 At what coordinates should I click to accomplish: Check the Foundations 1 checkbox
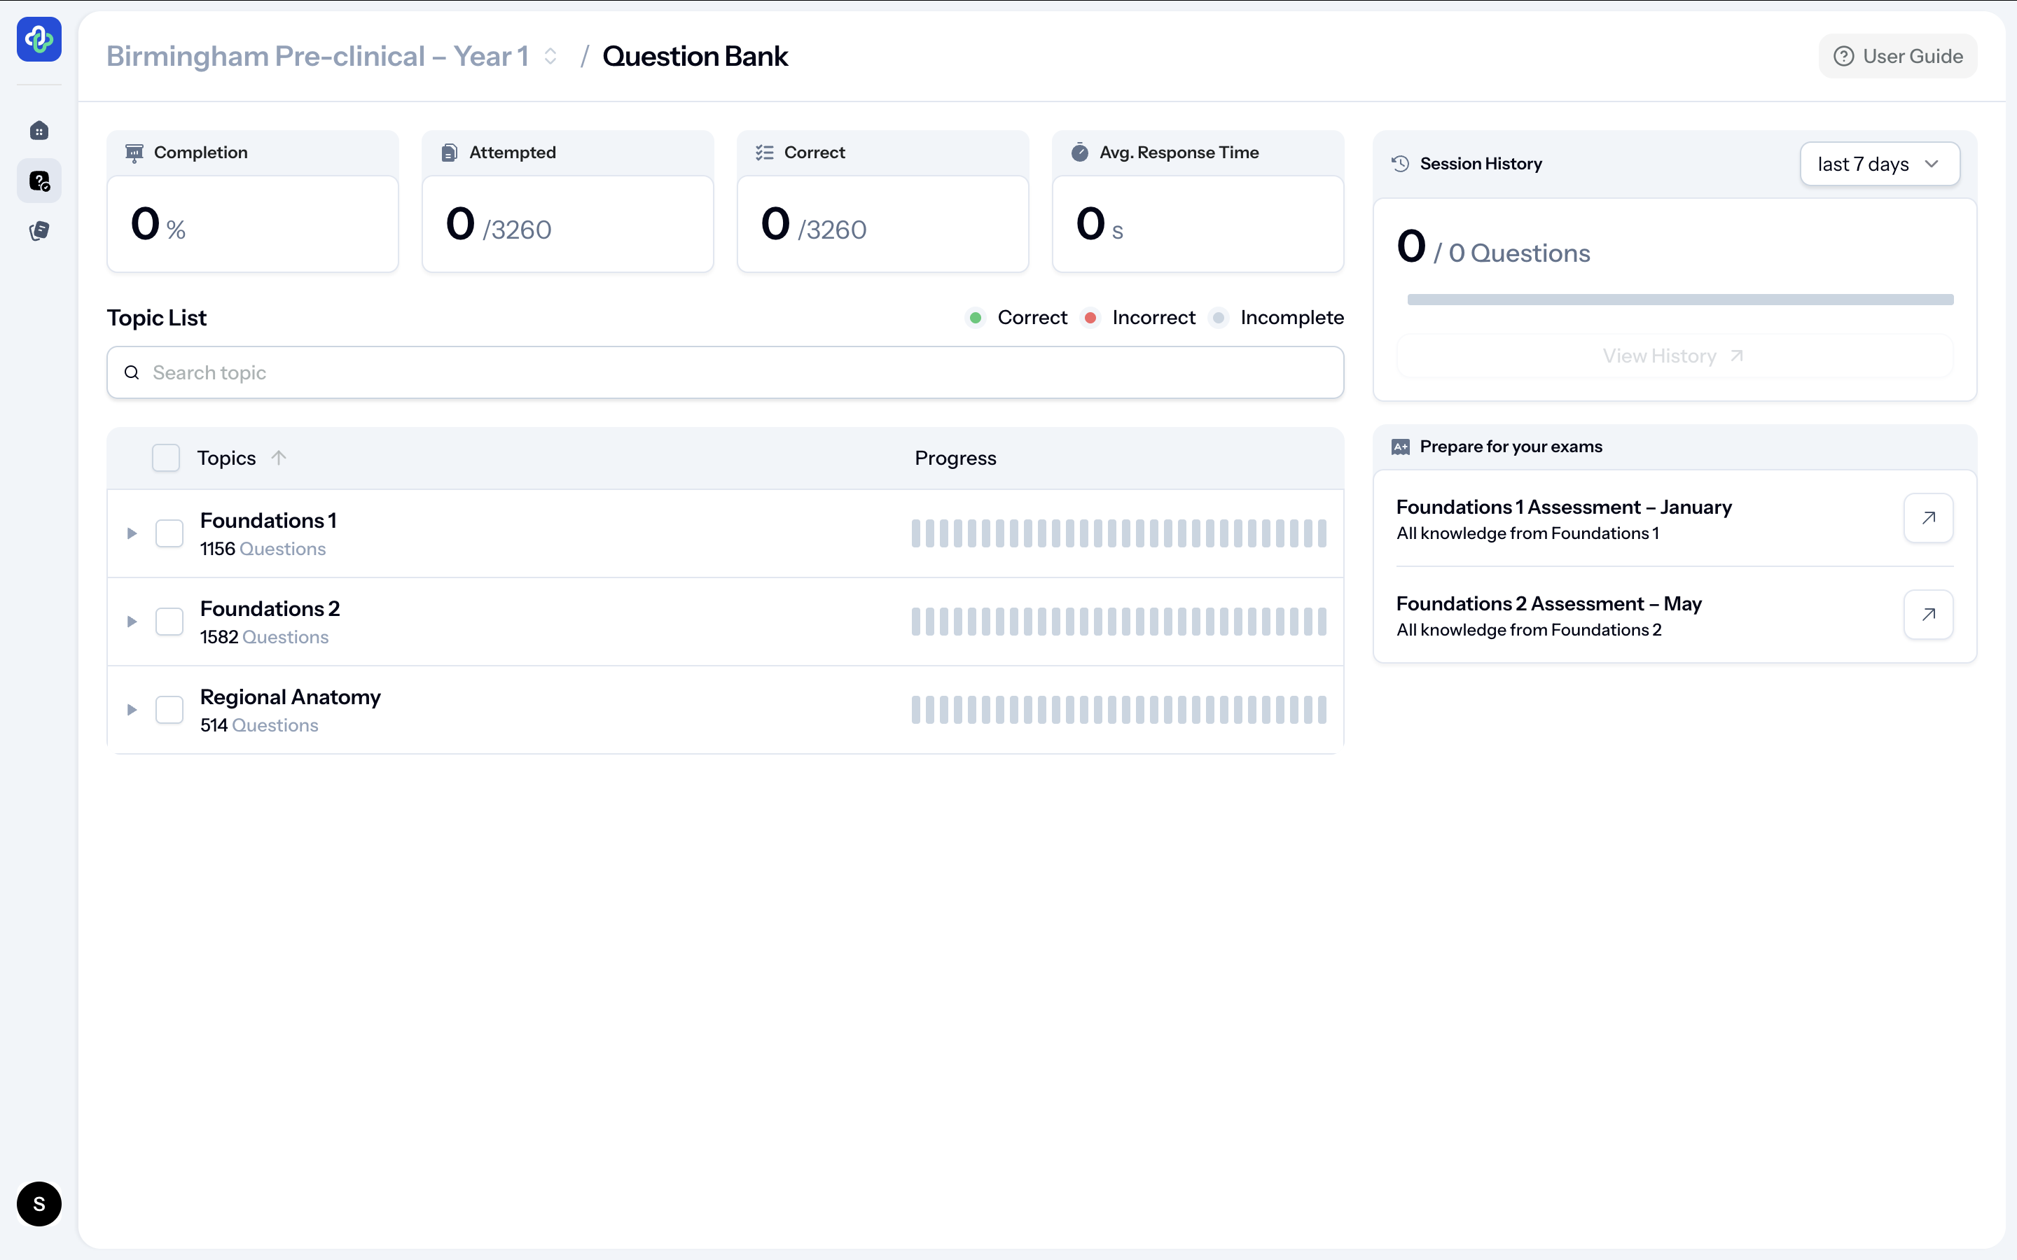tap(169, 533)
